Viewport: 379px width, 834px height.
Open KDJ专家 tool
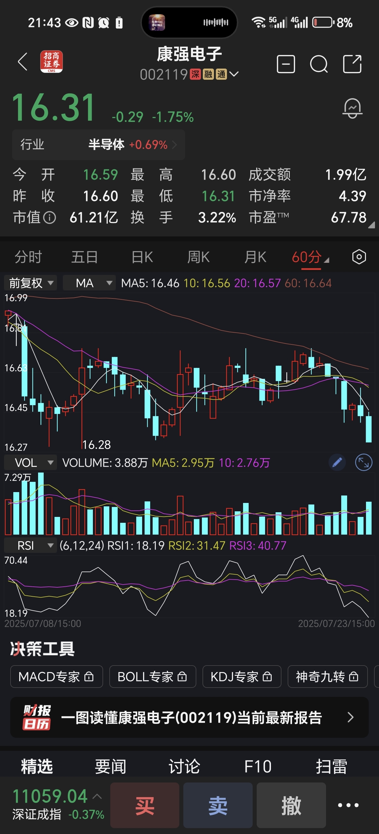pos(242,676)
